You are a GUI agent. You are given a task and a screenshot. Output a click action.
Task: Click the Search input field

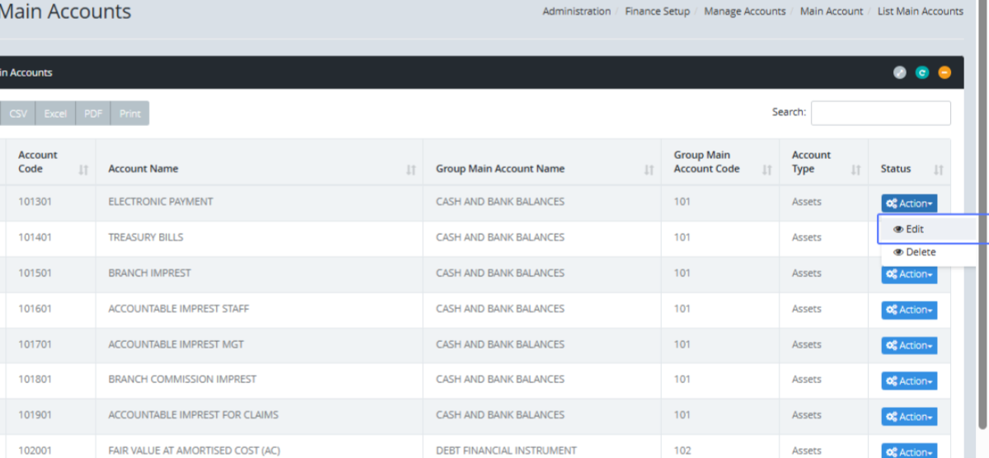[880, 113]
